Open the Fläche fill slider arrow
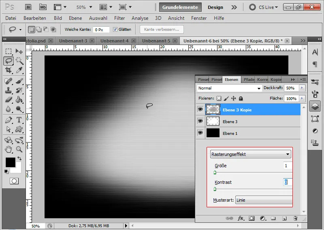 [x=302, y=98]
